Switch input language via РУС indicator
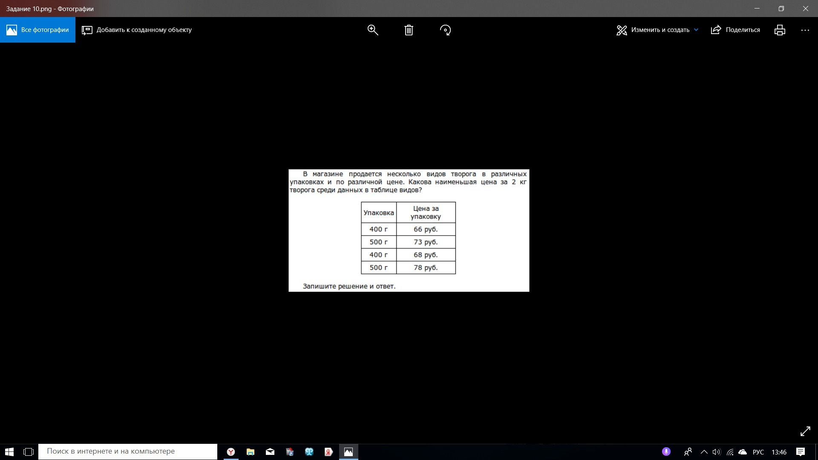Viewport: 818px width, 460px height. point(758,452)
